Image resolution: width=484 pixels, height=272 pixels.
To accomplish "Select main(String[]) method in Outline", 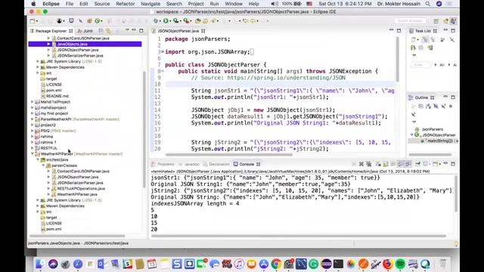I will click(439, 141).
